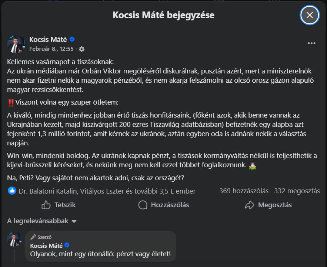Click the thumbs-up Tetszik icon
Image resolution: width=327 pixels, height=267 pixels.
point(46,205)
